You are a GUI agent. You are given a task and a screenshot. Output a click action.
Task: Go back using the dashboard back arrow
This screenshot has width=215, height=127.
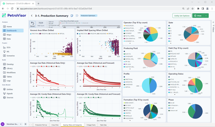click(x=32, y=16)
